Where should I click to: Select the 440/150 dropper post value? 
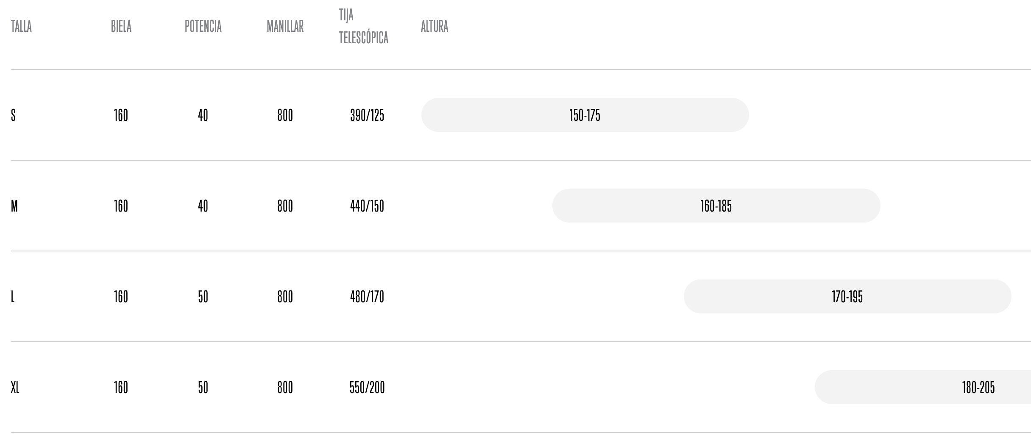(367, 206)
